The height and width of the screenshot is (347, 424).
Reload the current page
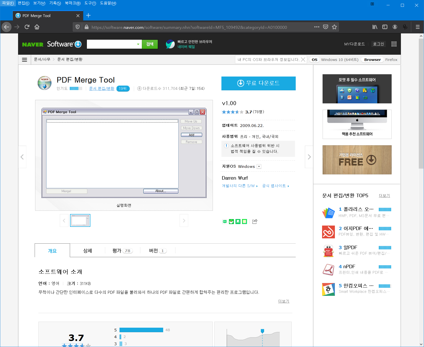pyautogui.click(x=27, y=27)
